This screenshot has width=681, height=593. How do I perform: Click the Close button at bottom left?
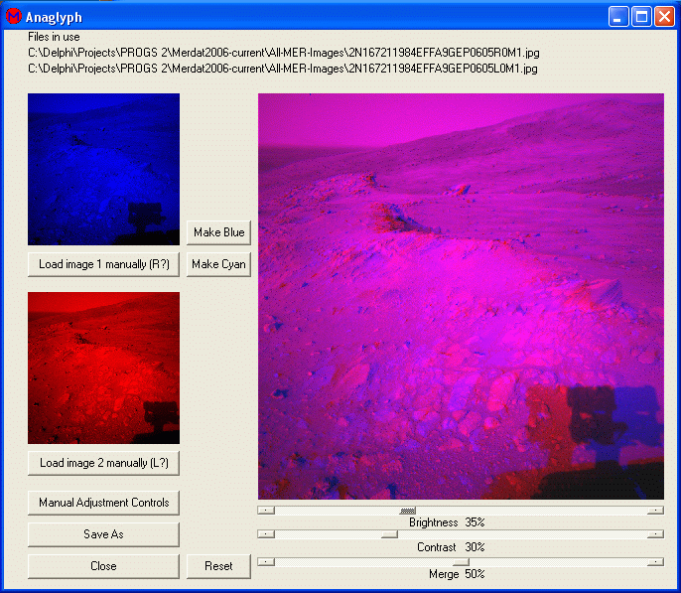[104, 566]
